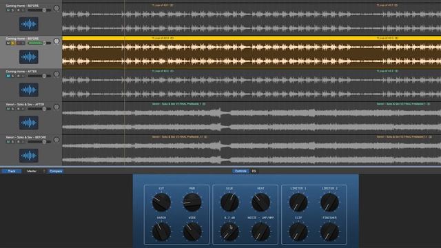Viewport: 441px width, 248px height.
Task: Click the Xenon - Soko & Sev - BEFORE track name
Action: coord(26,137)
